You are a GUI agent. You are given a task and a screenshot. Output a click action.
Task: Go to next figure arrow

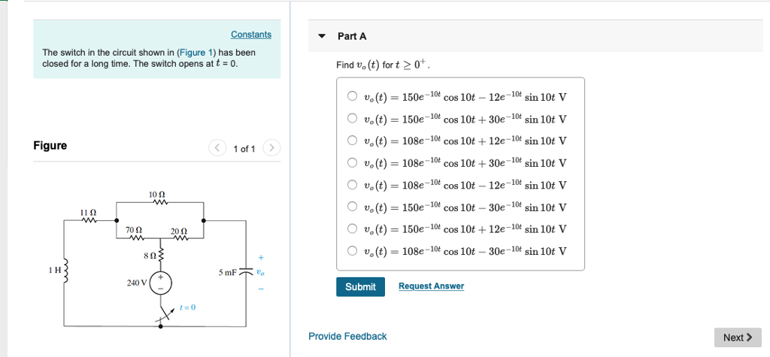[x=271, y=148]
